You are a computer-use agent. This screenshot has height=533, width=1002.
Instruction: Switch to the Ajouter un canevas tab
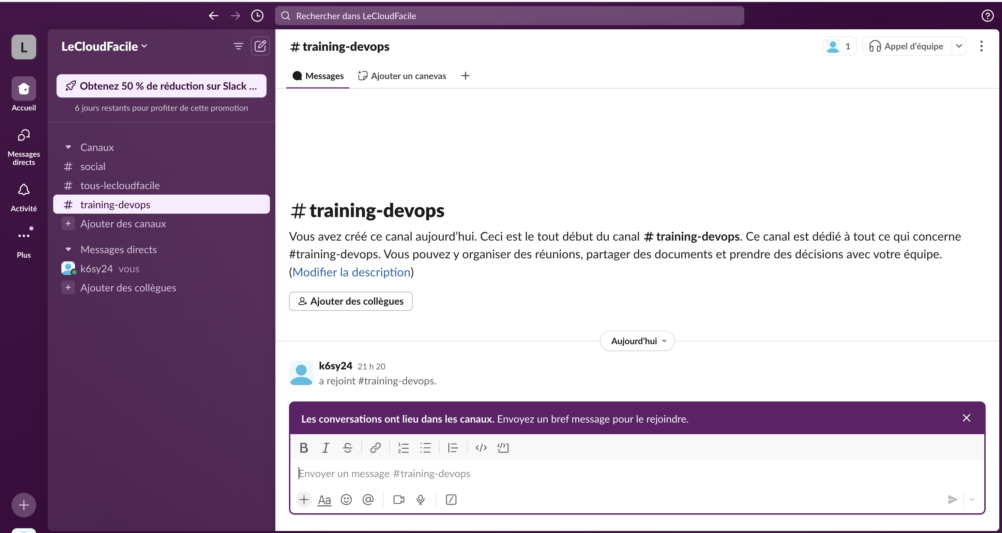coord(403,76)
